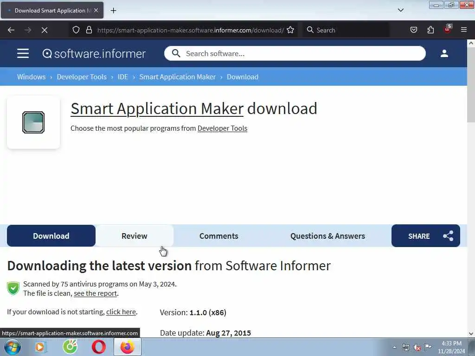Close the Download Smart Application tab
Image resolution: width=475 pixels, height=356 pixels.
coord(96,10)
